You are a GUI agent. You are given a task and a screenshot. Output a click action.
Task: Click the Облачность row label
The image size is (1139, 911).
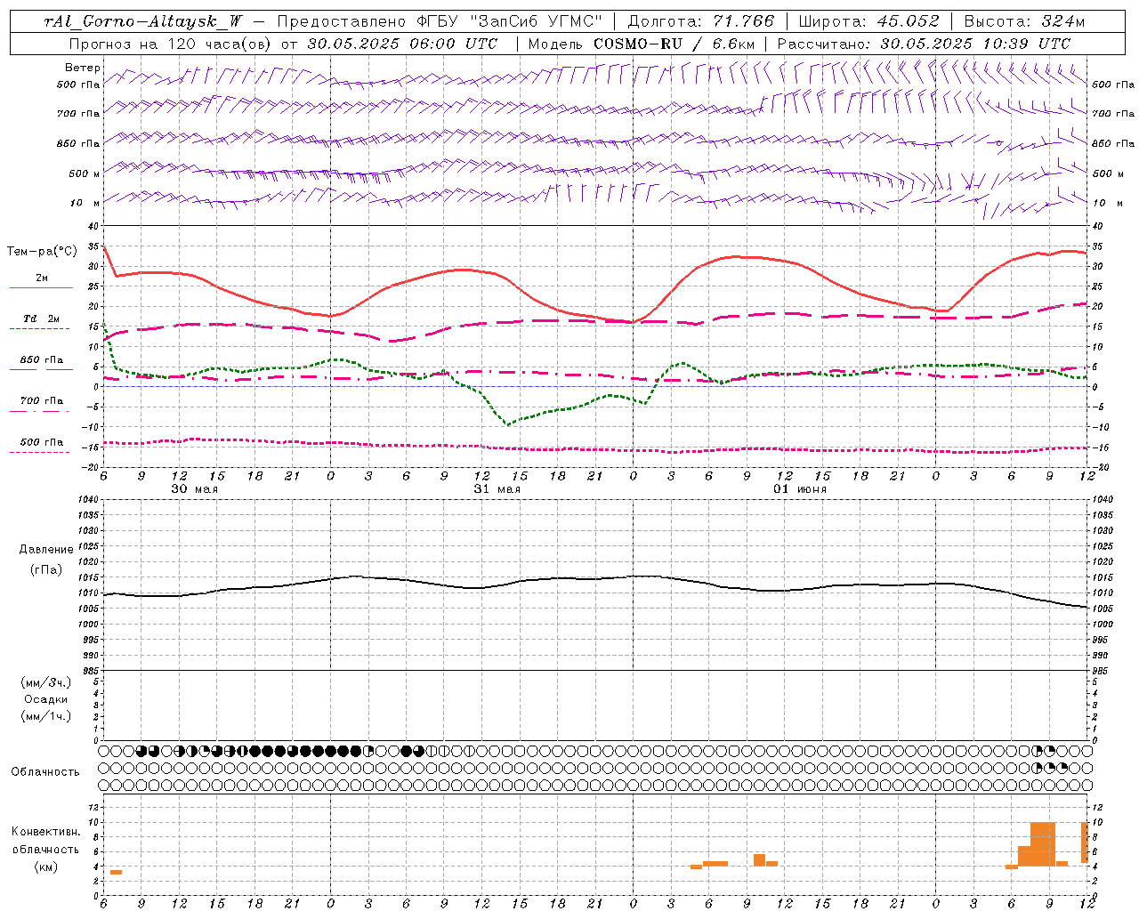45,771
